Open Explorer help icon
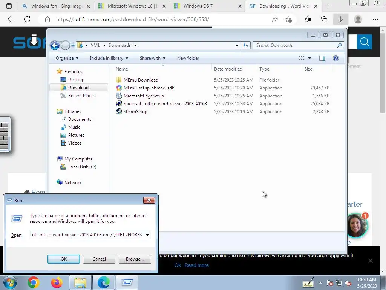Image resolution: width=386 pixels, height=290 pixels. 336,58
